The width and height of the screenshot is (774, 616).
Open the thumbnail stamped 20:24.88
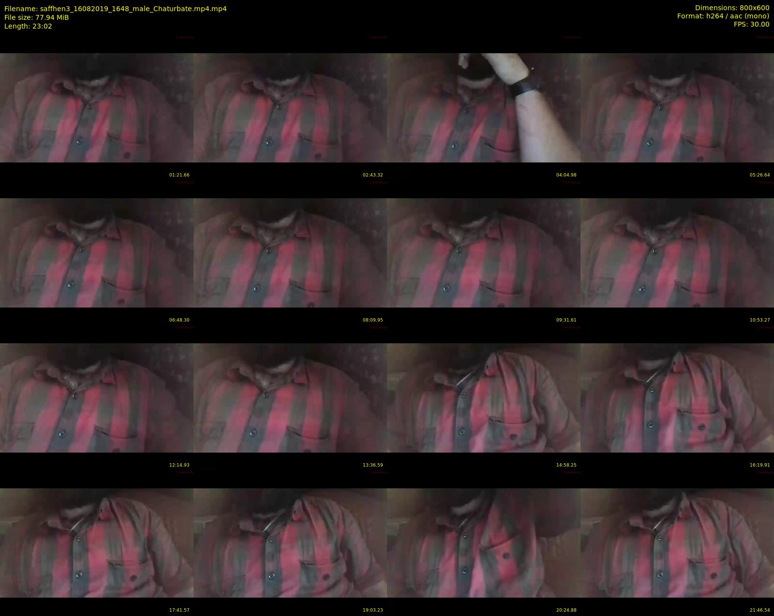(484, 543)
